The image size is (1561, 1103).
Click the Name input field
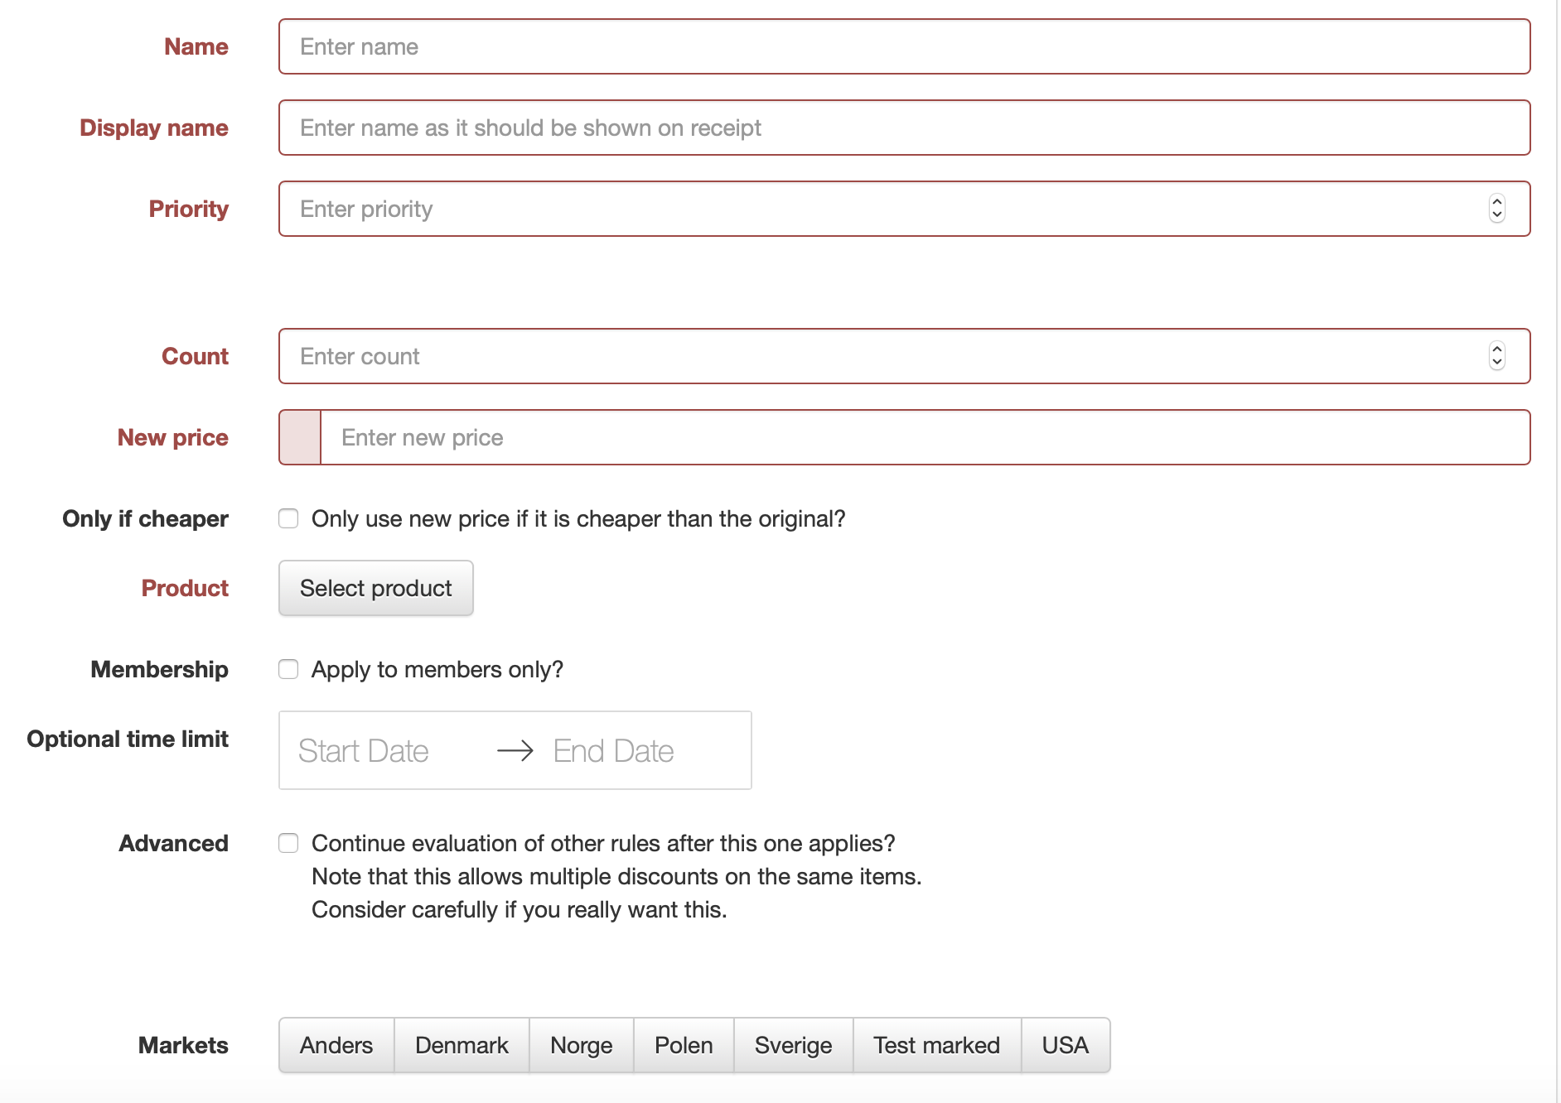tap(903, 46)
